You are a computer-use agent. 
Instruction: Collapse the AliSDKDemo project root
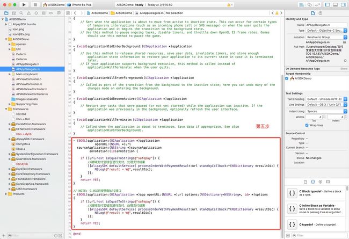click(x=3, y=19)
